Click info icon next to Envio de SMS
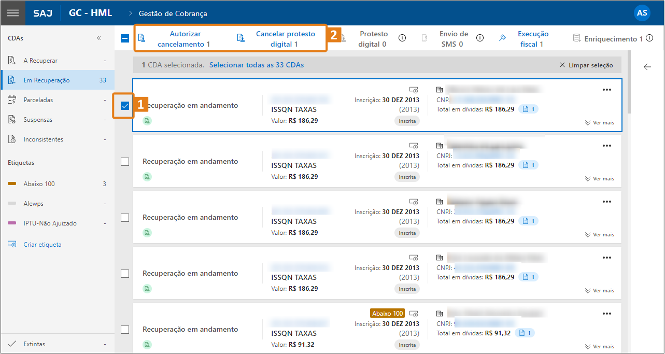Viewport: 665px width, 354px height. pos(480,38)
